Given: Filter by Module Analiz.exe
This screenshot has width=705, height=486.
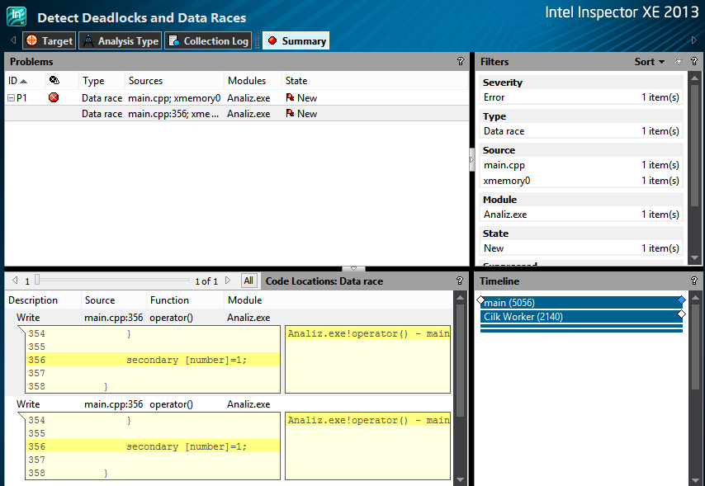Looking at the screenshot, I should [x=581, y=215].
